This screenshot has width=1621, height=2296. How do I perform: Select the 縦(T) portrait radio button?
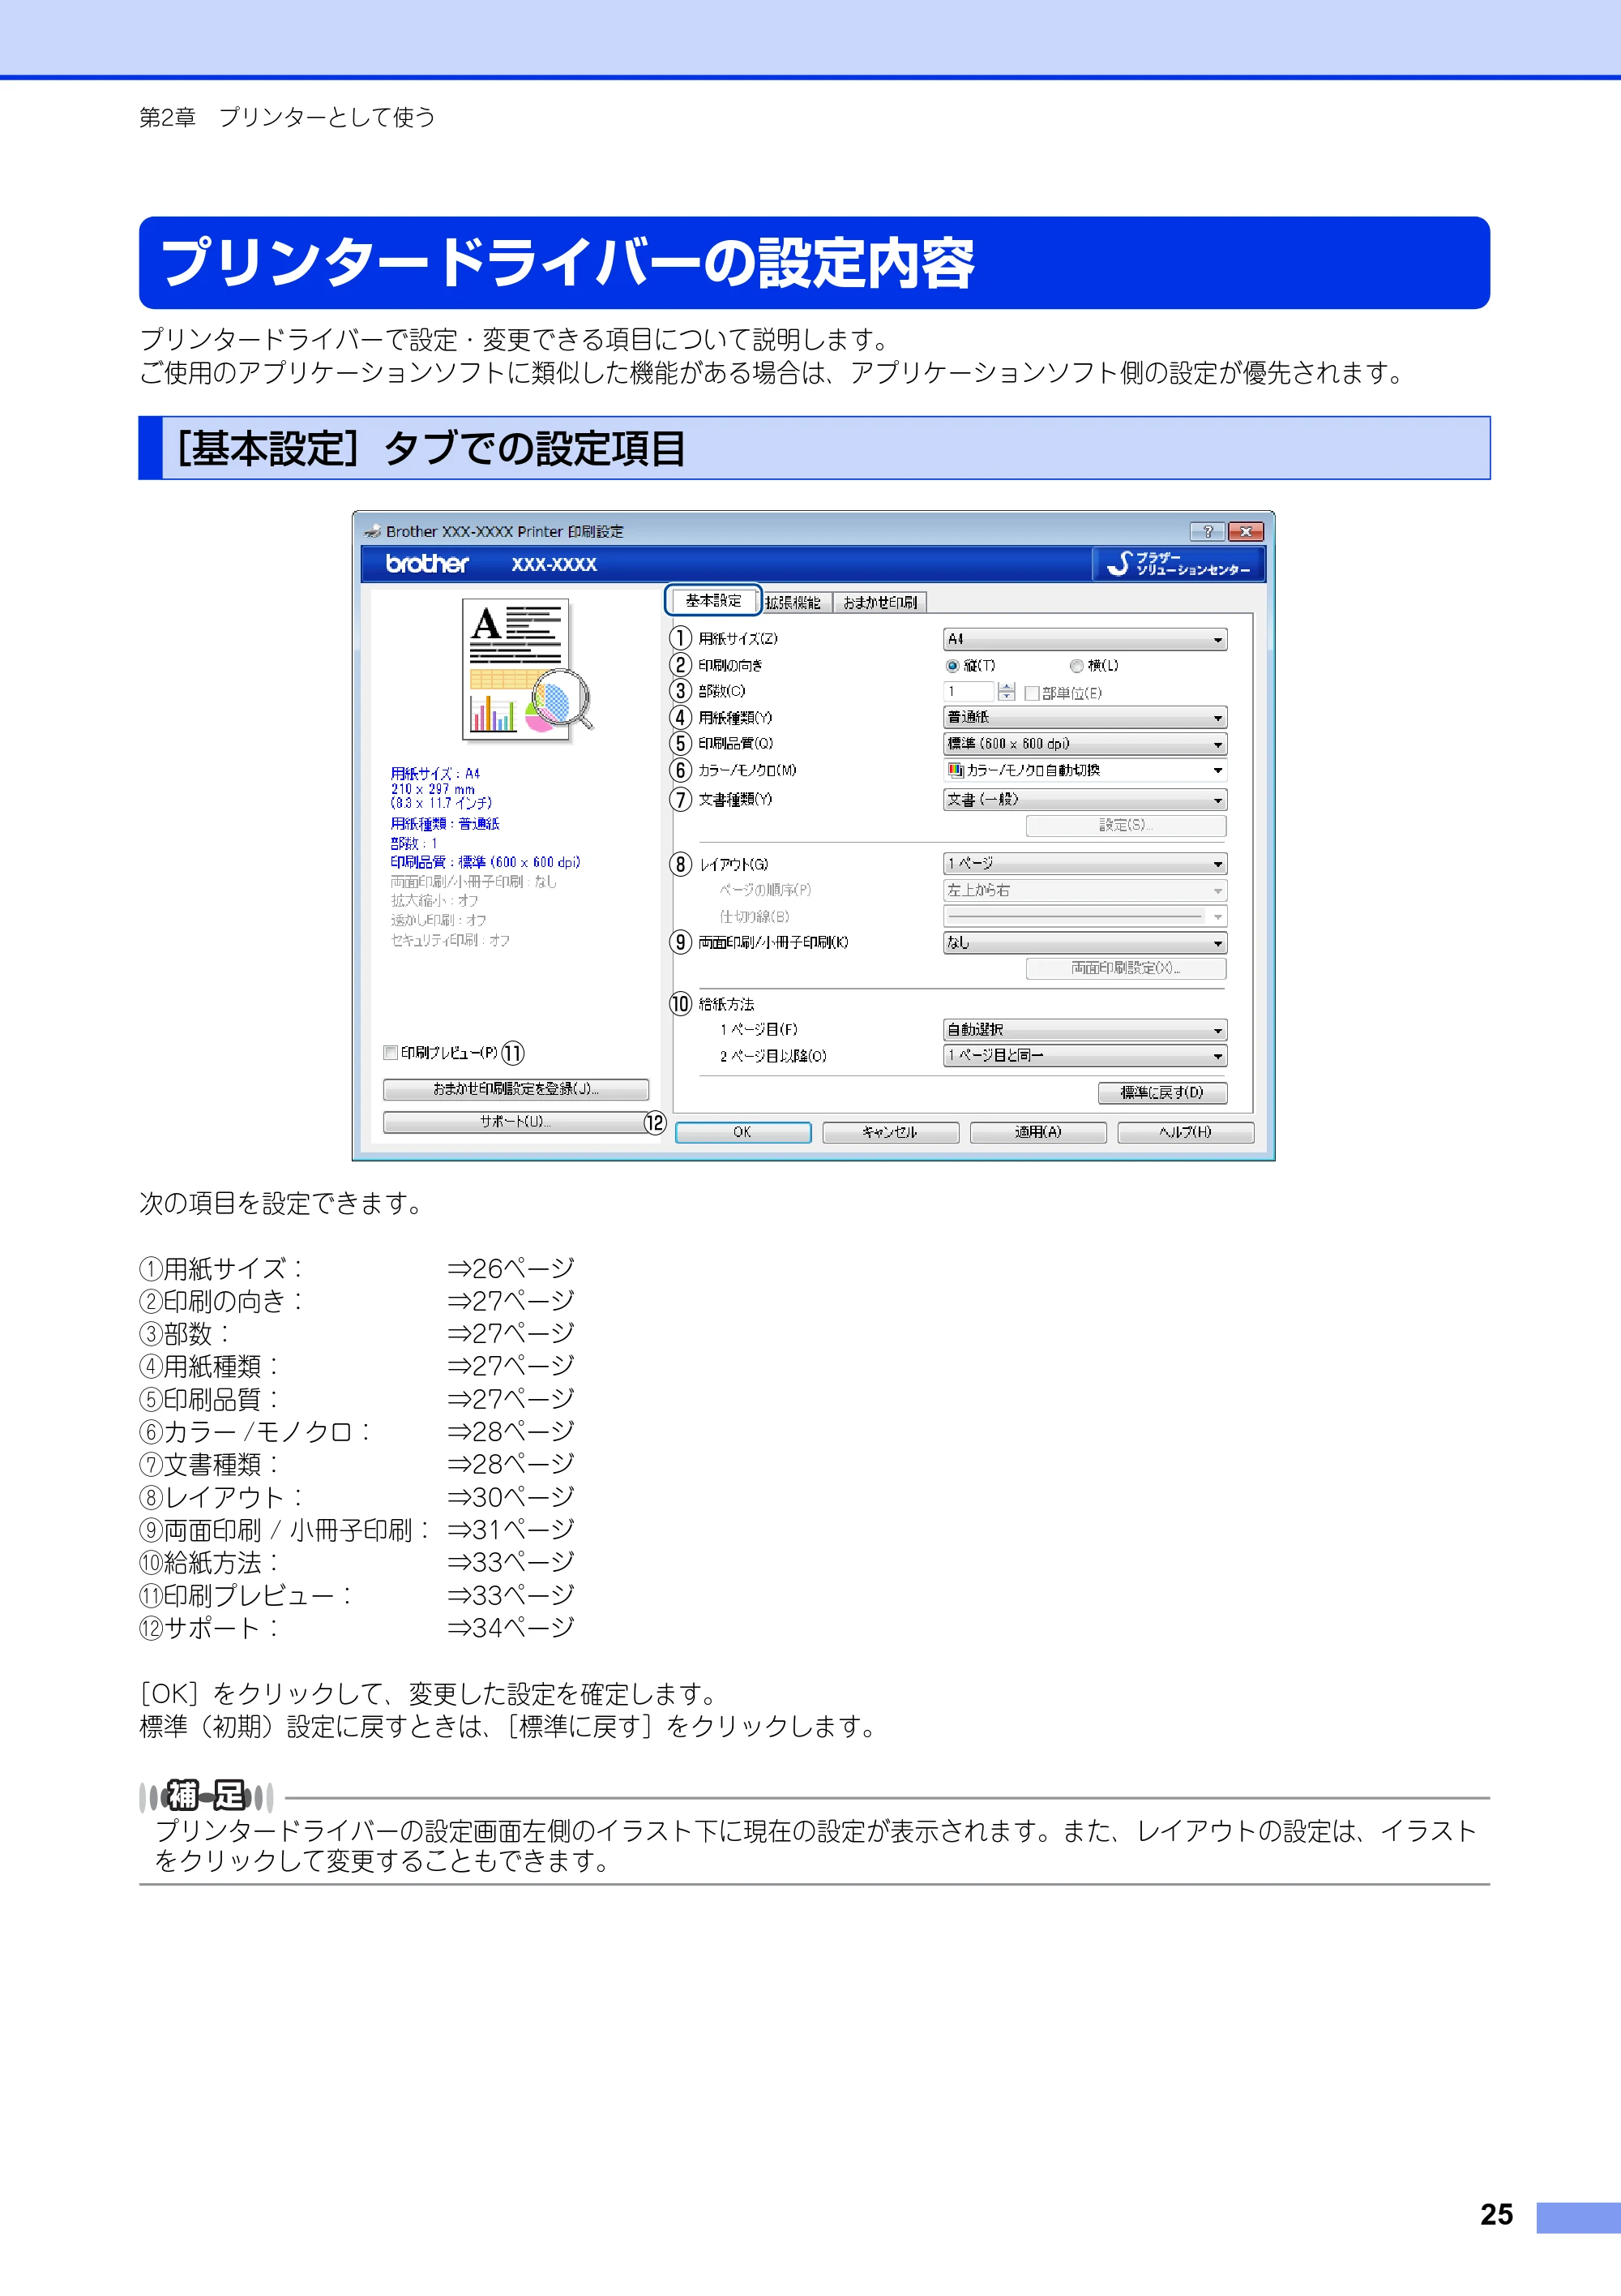pos(952,666)
